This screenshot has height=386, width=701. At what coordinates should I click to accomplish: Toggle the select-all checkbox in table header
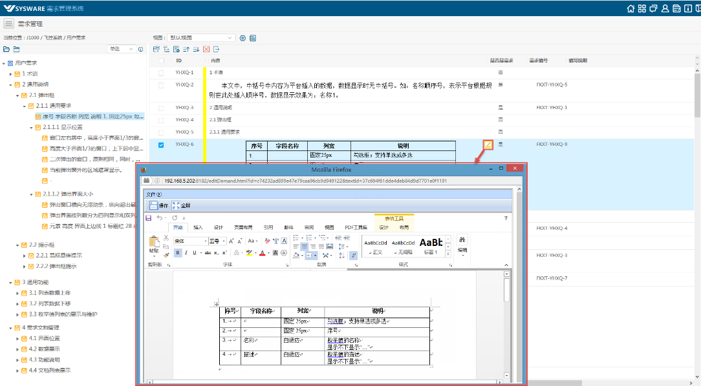161,61
